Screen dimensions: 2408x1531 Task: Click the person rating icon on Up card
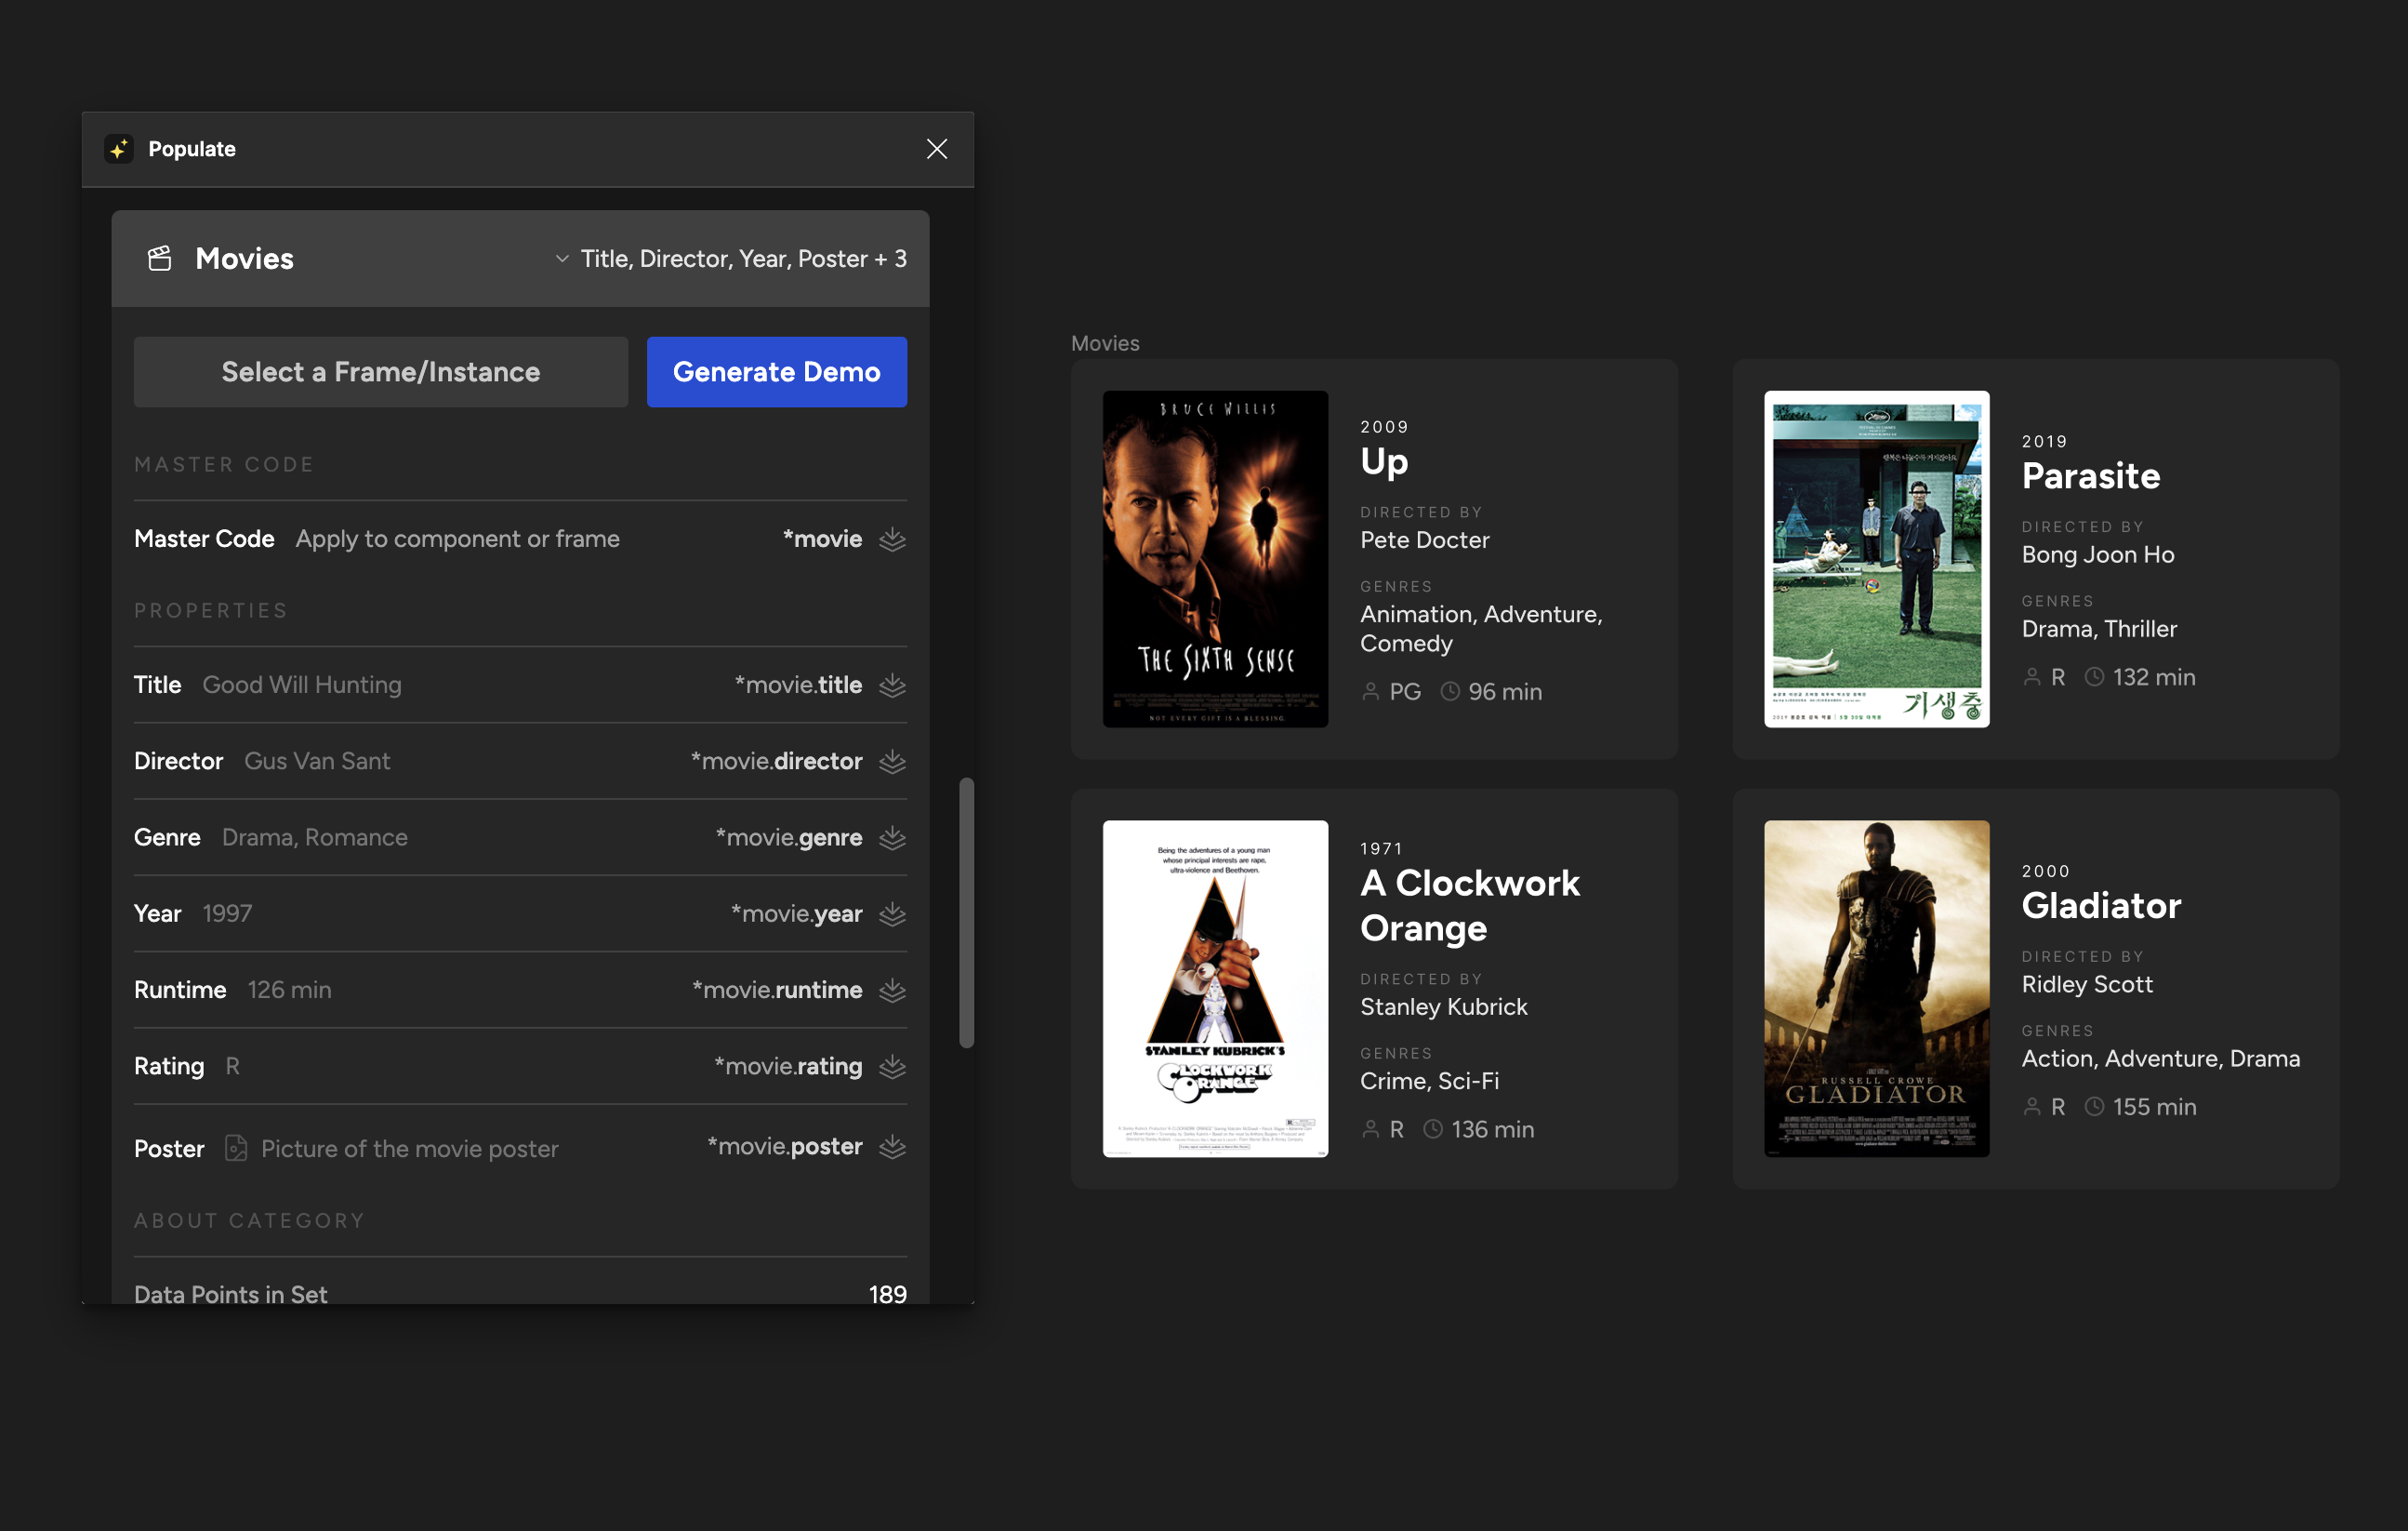(1370, 691)
